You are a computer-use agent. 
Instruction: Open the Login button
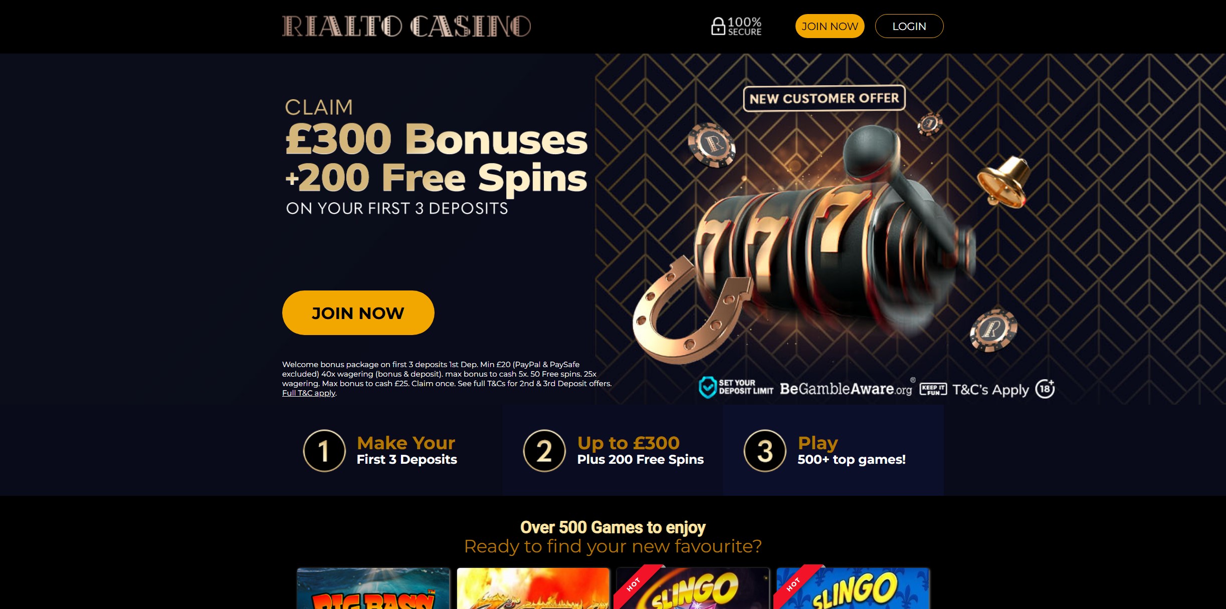tap(909, 26)
